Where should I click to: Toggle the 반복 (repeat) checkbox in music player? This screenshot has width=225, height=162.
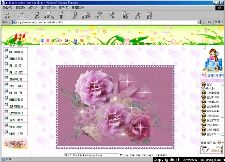tap(121, 155)
